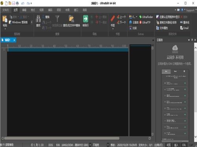Image resolution: width=197 pixels, height=147 pixels.
Task: Launch UltraFinder from Extras group
Action: (146, 17)
